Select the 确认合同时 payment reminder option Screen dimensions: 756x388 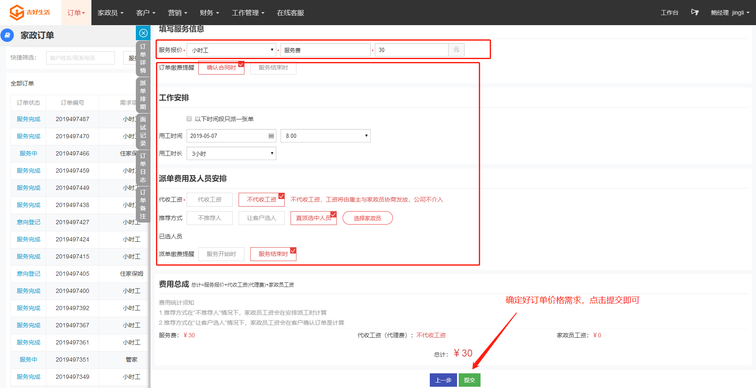221,68
